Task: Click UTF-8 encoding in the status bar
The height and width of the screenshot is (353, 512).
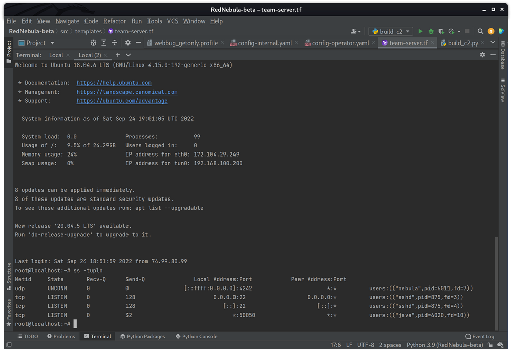Action: tap(366, 345)
